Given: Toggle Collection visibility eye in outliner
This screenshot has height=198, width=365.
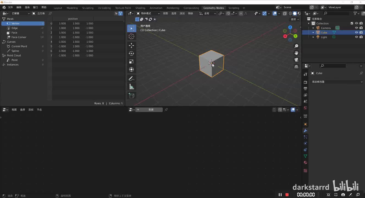Looking at the screenshot, I should click(356, 23).
